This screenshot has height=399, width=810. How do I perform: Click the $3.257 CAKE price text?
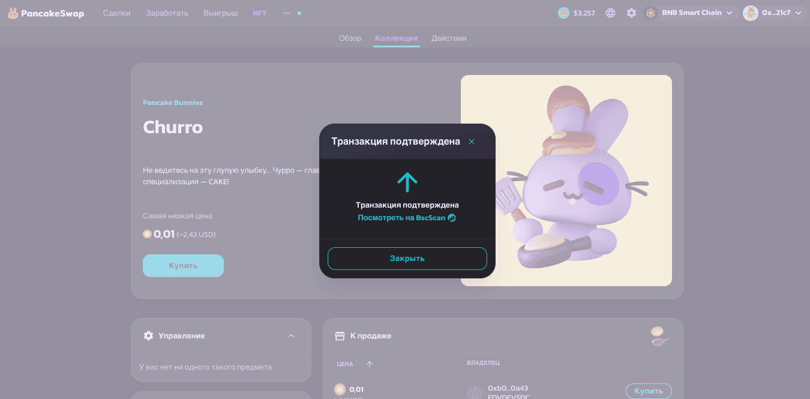584,13
